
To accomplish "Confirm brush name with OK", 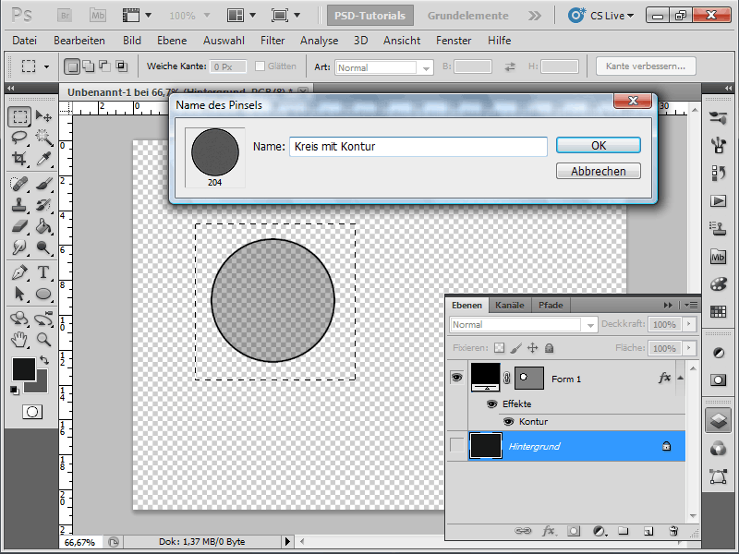I will coord(599,146).
